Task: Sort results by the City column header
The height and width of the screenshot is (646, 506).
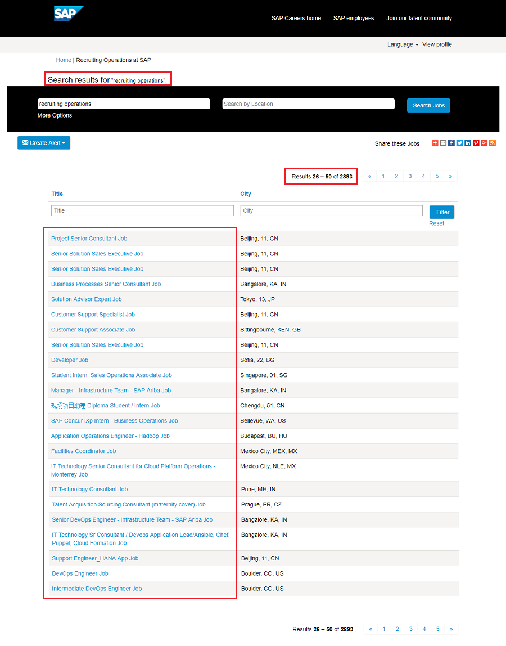Action: pyautogui.click(x=246, y=194)
